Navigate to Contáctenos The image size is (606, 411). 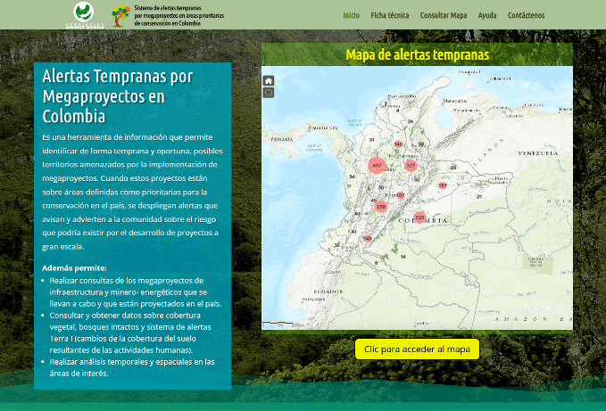click(x=526, y=15)
